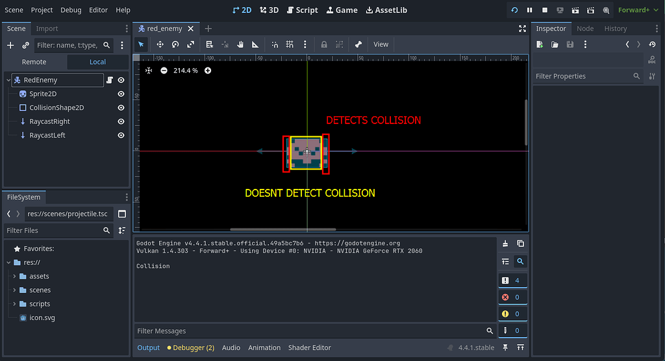
Task: Open the Editor menu
Action: (98, 10)
